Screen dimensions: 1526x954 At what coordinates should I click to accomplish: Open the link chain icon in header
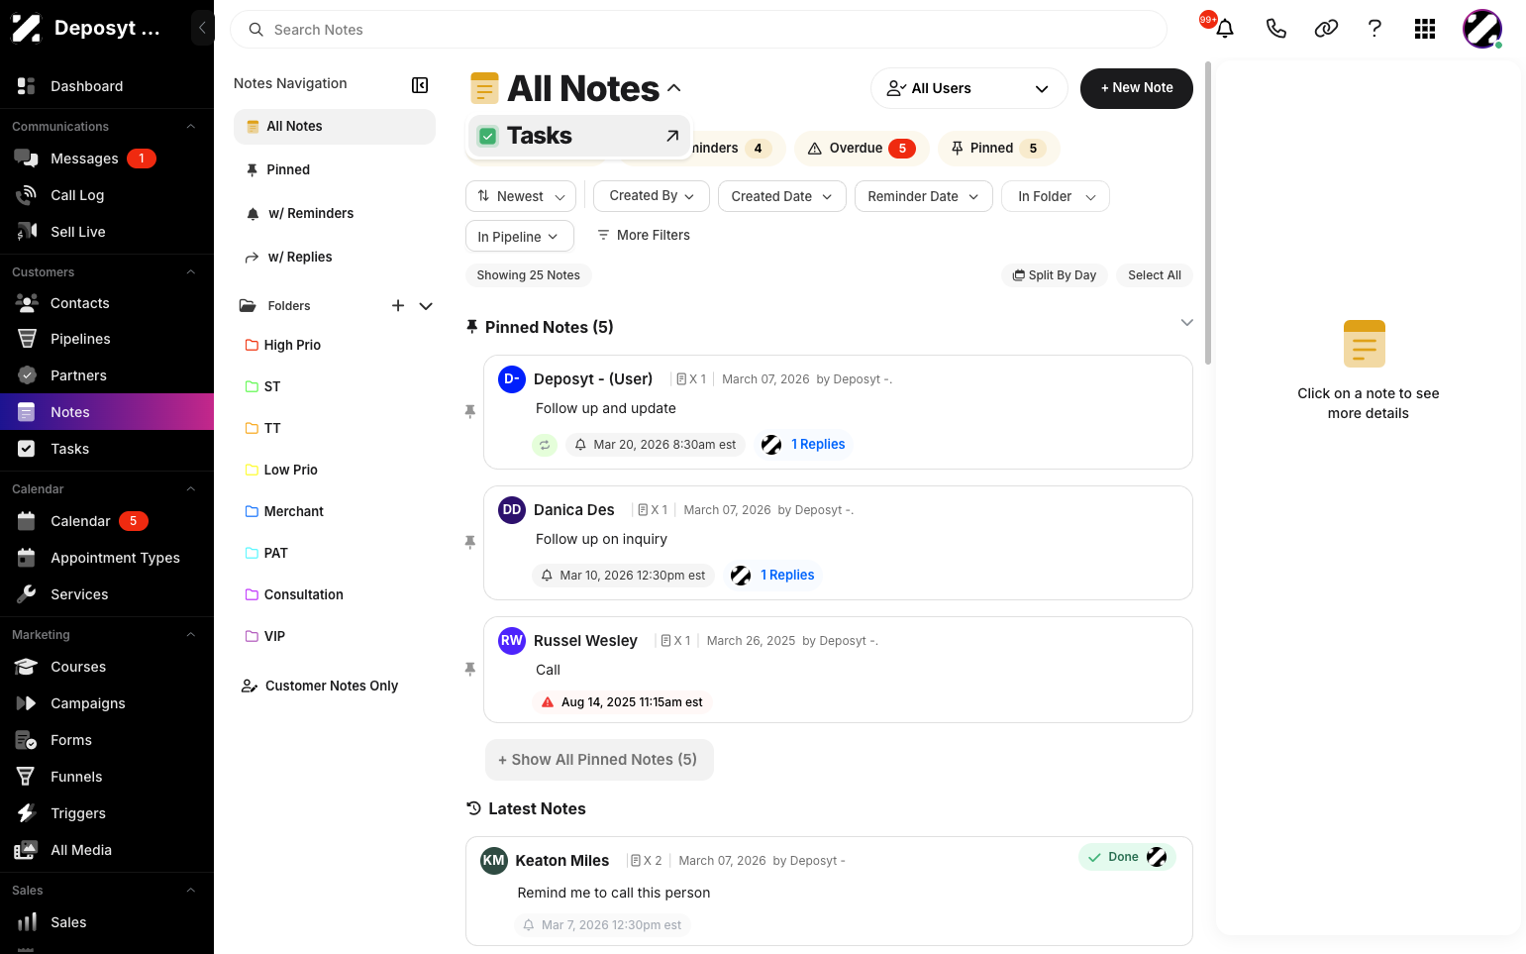[1326, 29]
